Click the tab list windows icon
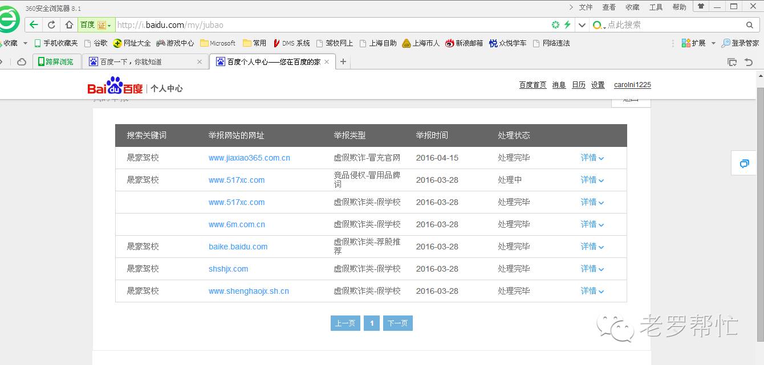The image size is (764, 365). click(732, 61)
